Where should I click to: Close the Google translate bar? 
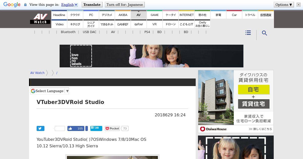[298, 5]
